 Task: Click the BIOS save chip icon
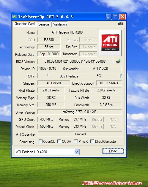click(x=118, y=61)
